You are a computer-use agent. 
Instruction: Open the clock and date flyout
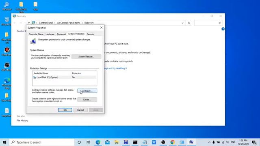pyautogui.click(x=243, y=142)
